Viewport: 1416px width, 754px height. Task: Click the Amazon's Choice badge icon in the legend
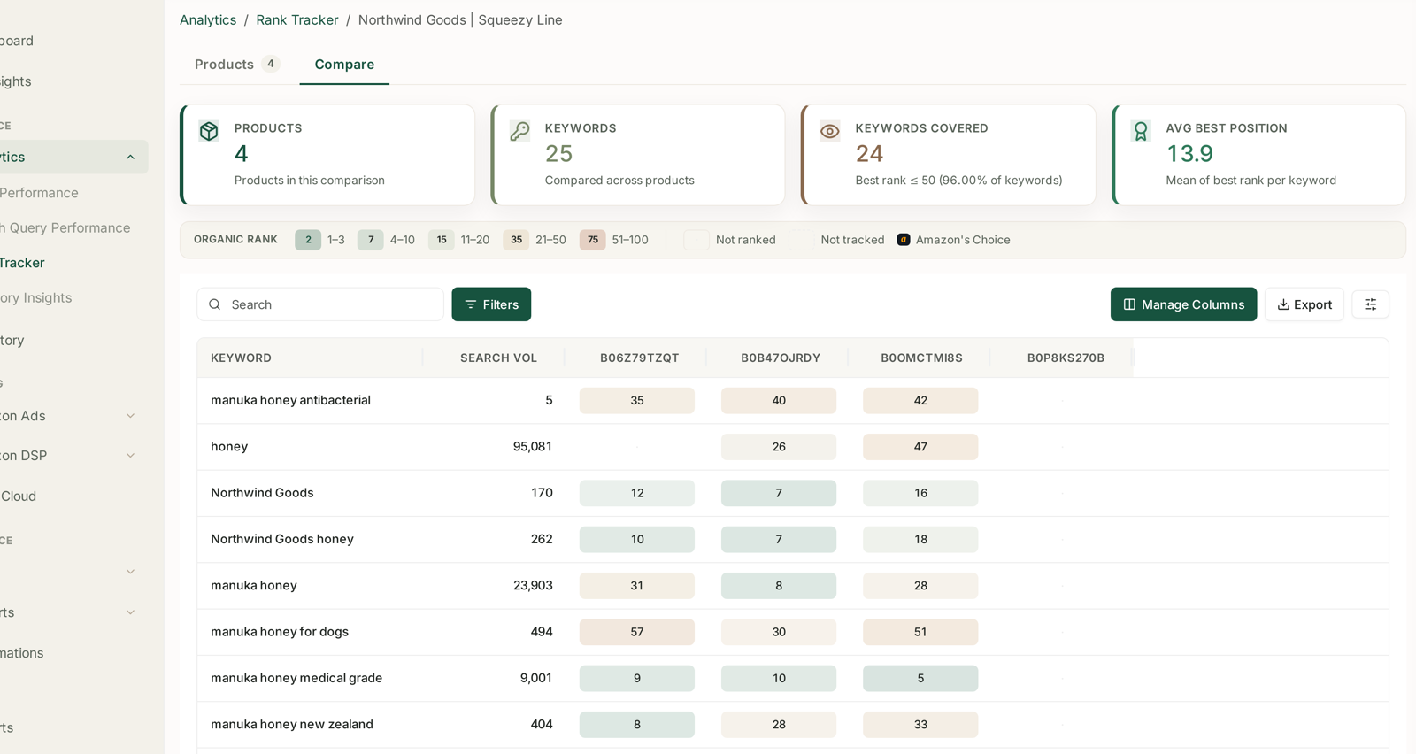904,240
